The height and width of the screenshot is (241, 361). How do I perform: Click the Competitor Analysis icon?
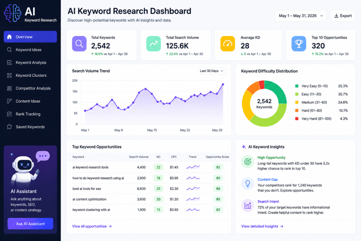(10, 88)
